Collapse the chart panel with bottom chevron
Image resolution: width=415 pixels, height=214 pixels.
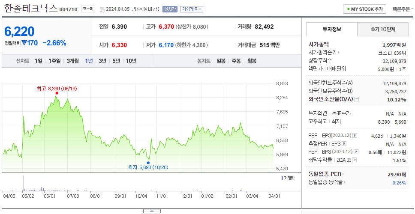tap(152, 211)
